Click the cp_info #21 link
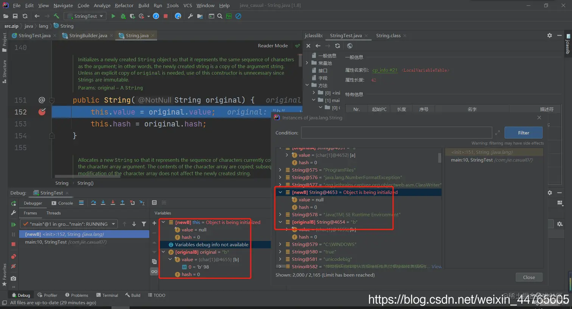This screenshot has height=309, width=572. click(x=385, y=70)
